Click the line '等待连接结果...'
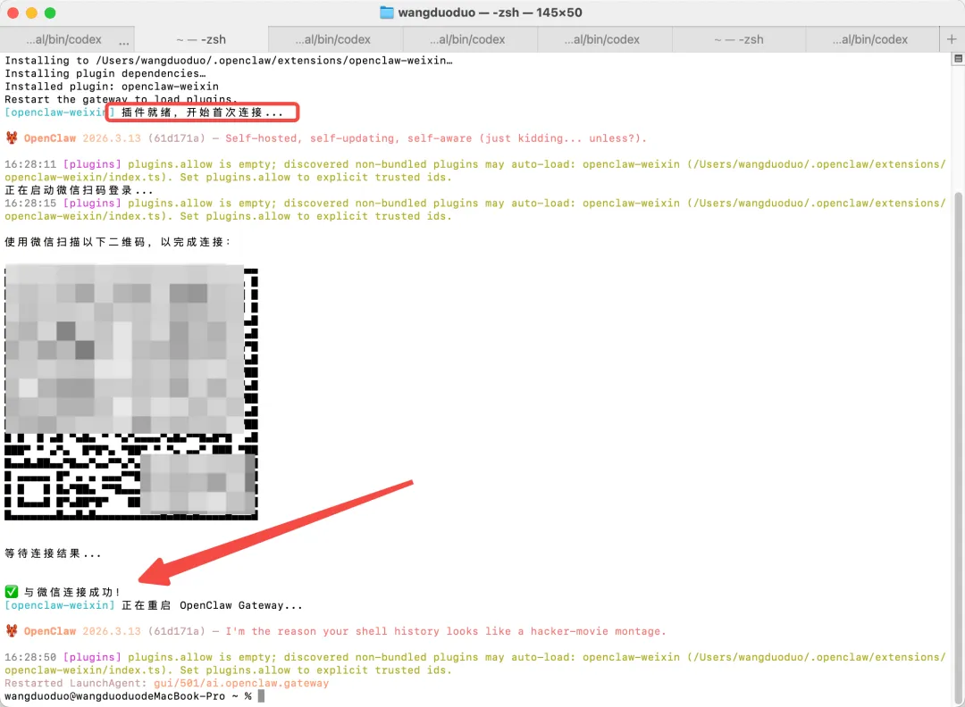 (x=53, y=553)
